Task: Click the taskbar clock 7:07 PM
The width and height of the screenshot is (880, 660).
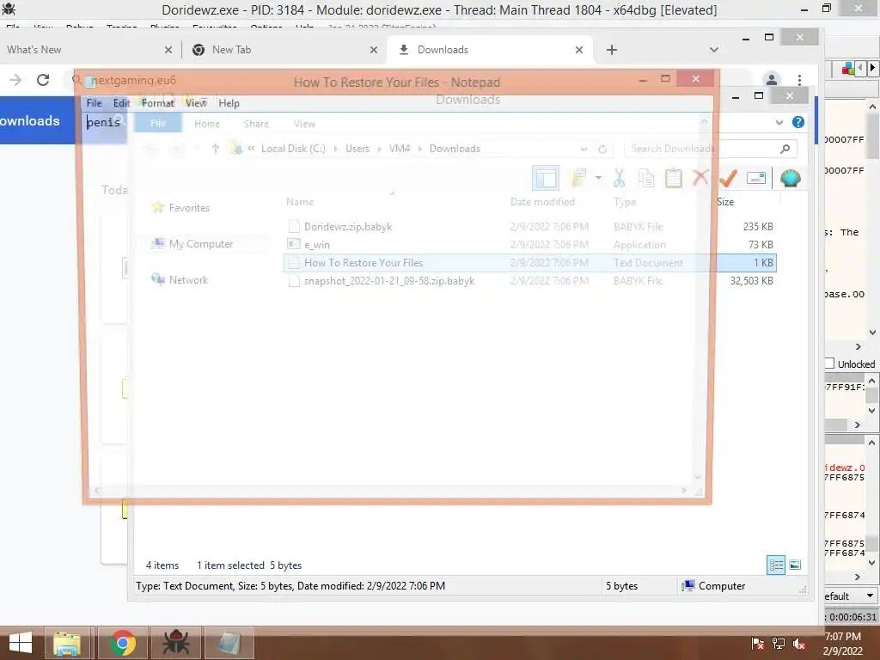Action: [x=843, y=637]
